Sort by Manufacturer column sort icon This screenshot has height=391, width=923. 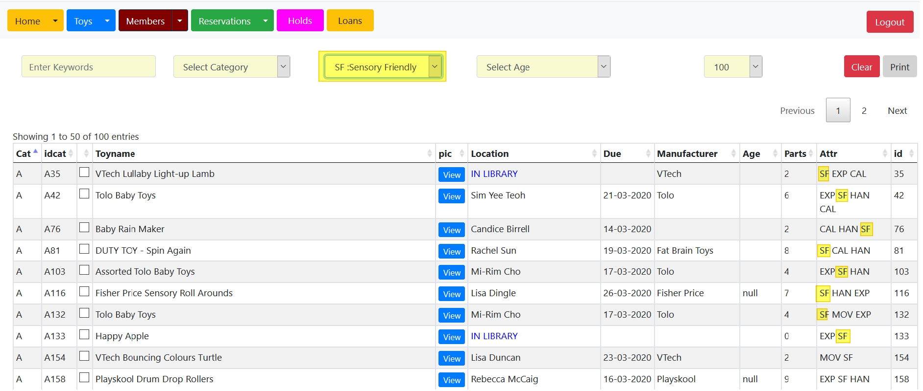733,153
